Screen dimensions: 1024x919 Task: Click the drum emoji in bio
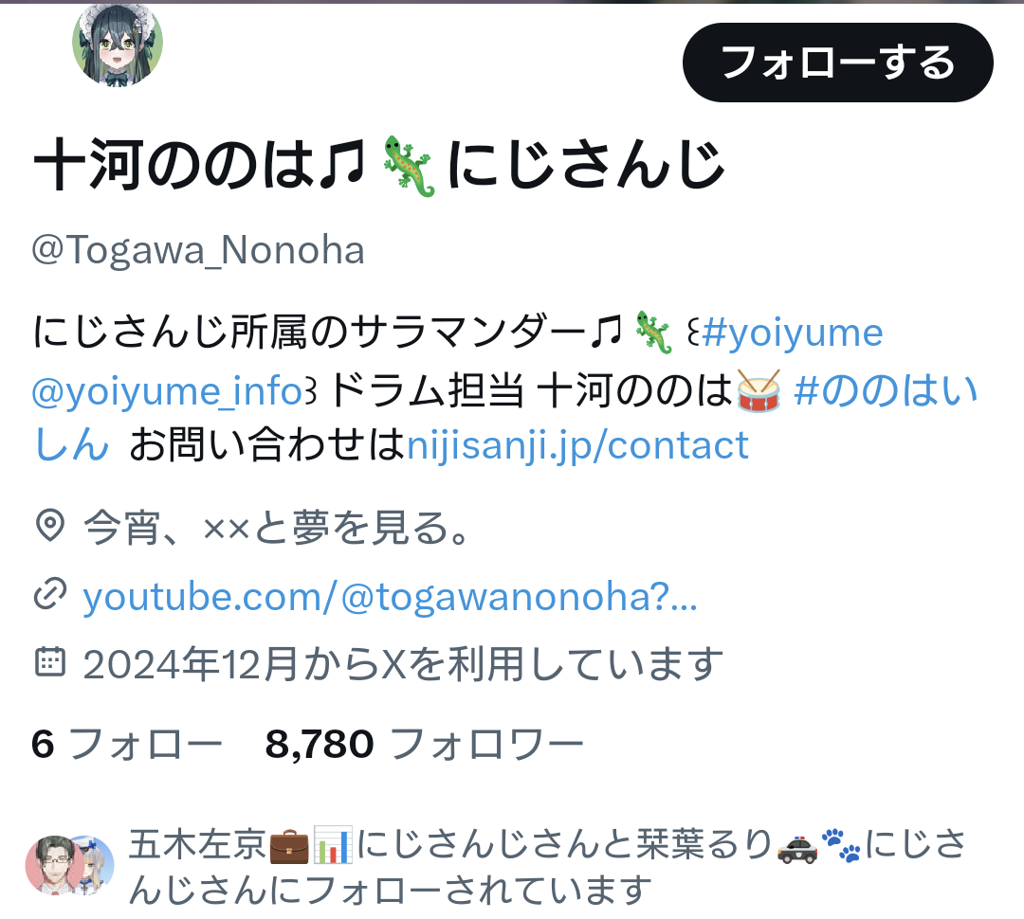759,391
